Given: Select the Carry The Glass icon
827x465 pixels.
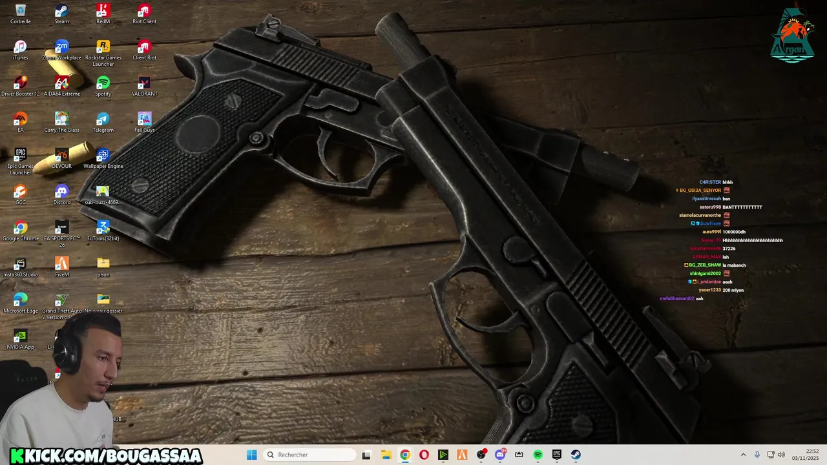Looking at the screenshot, I should 61,123.
